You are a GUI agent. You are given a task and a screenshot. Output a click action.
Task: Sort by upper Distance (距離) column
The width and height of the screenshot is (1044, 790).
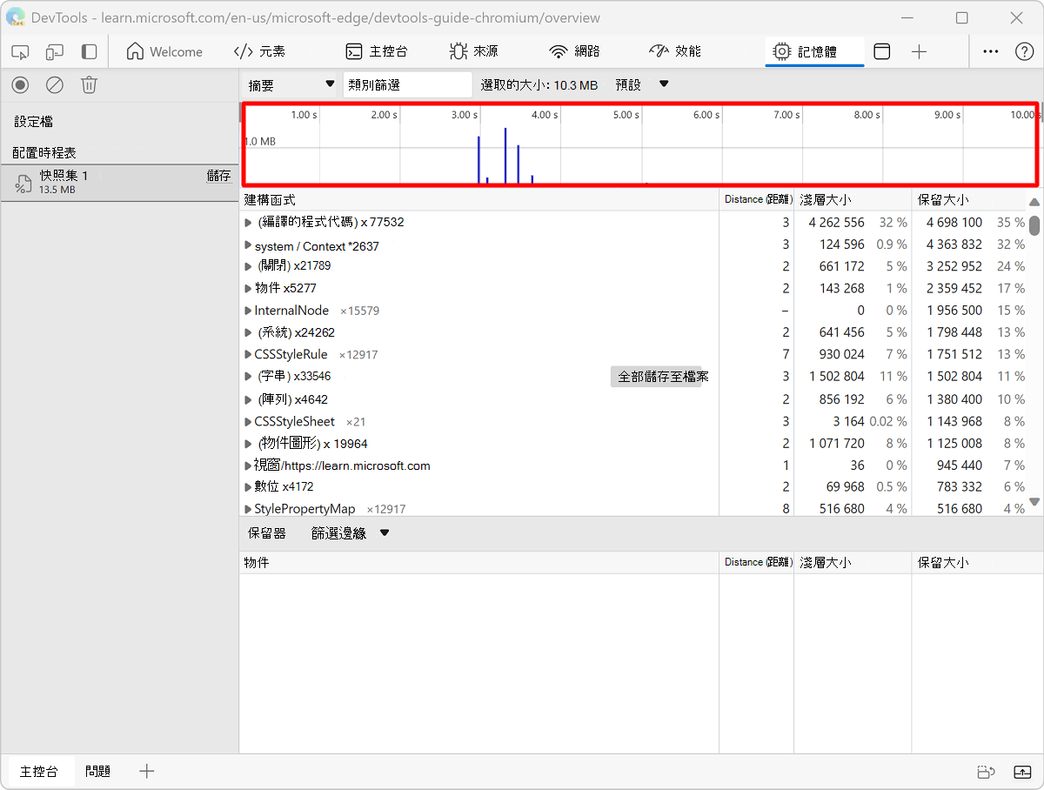pyautogui.click(x=756, y=200)
